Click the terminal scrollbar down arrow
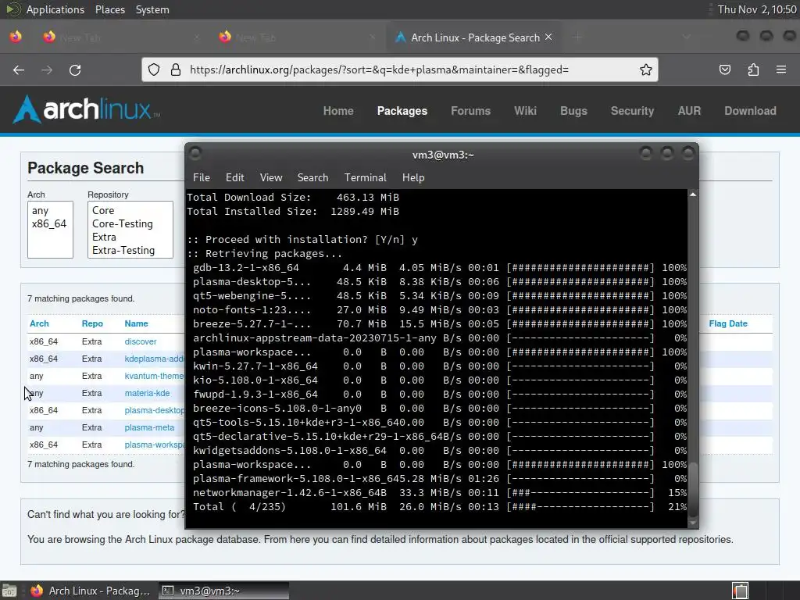This screenshot has width=800, height=600. pyautogui.click(x=693, y=523)
